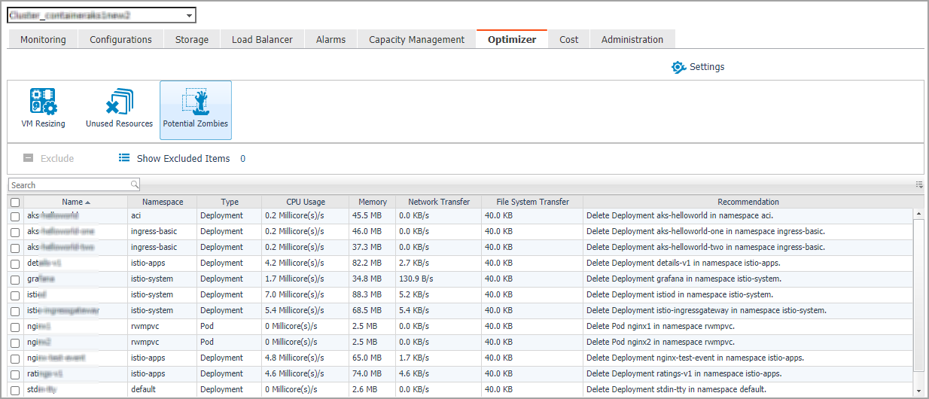The image size is (929, 399).
Task: Open table column options icon at right
Action: 919,184
